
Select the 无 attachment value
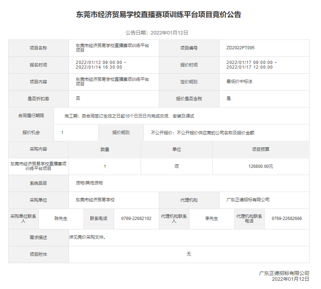(x=189, y=254)
